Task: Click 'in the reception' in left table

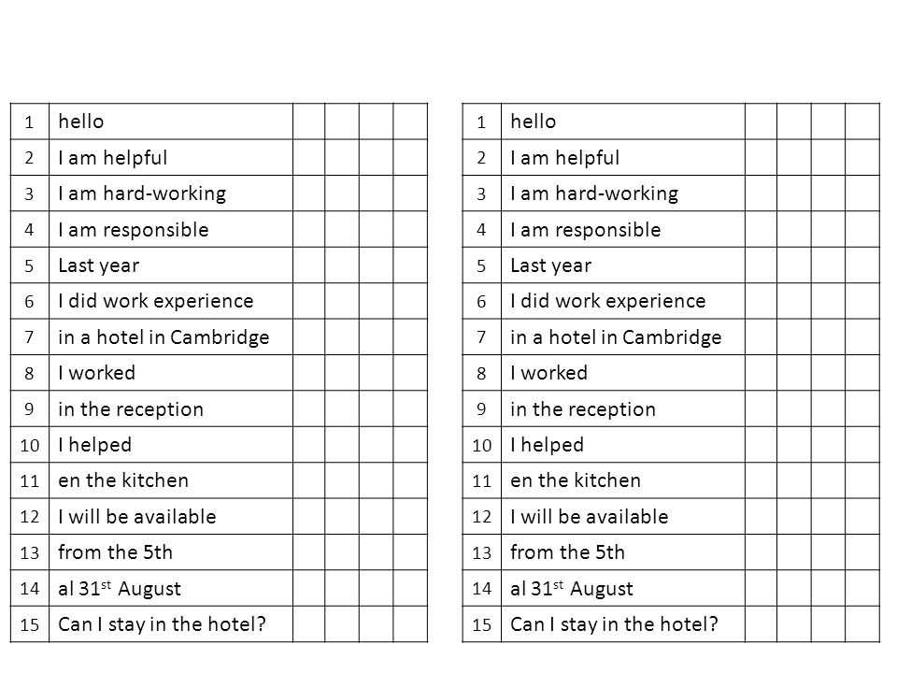Action: [x=171, y=409]
